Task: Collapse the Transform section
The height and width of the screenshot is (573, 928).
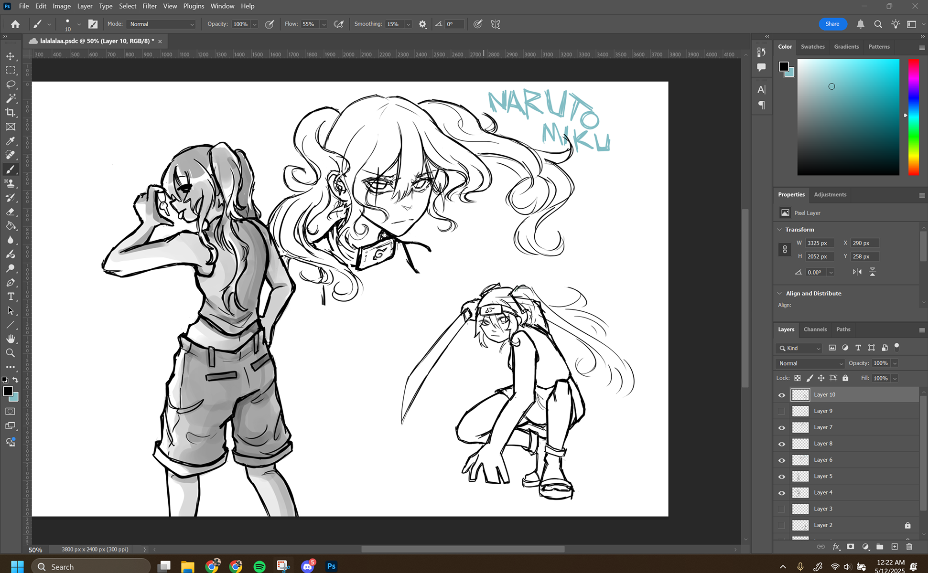Action: (x=780, y=230)
